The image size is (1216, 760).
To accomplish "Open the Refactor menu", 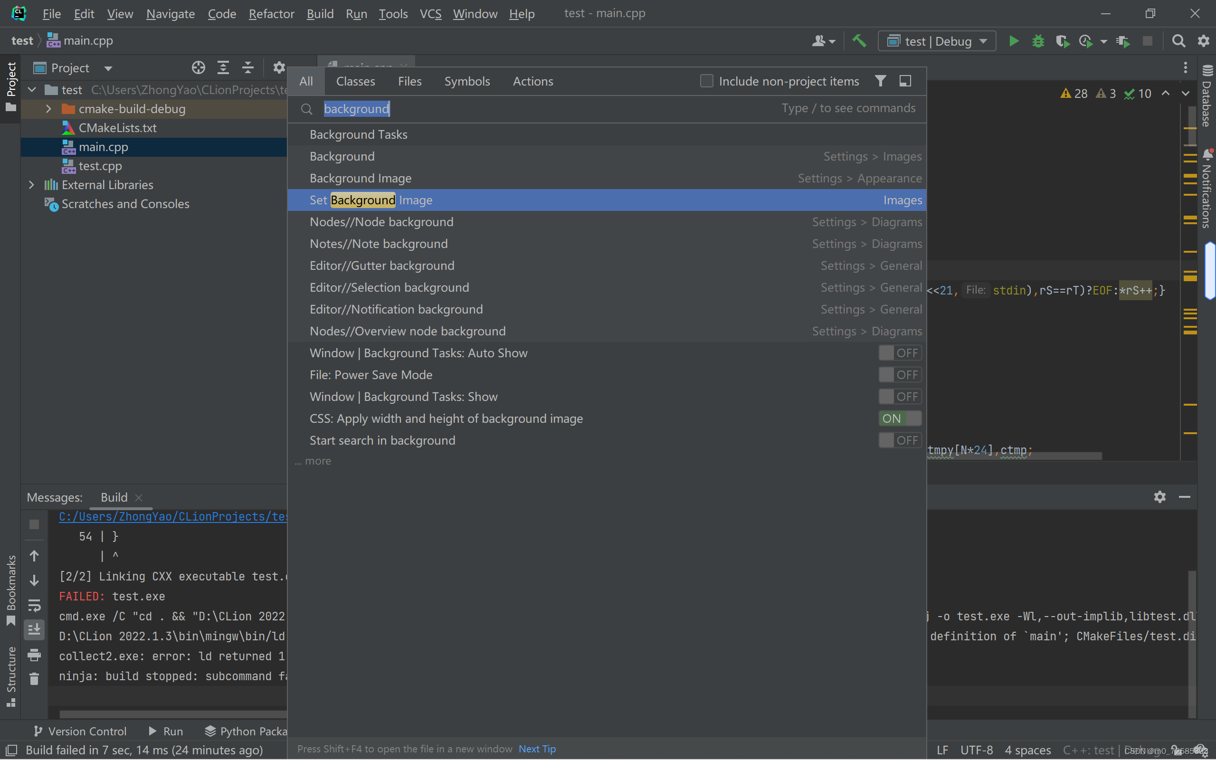I will (x=271, y=14).
